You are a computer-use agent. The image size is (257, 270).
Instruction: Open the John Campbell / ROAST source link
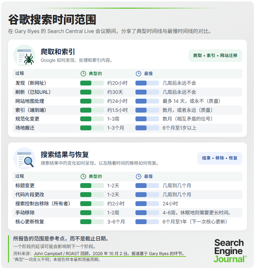pyautogui.click(x=109, y=254)
